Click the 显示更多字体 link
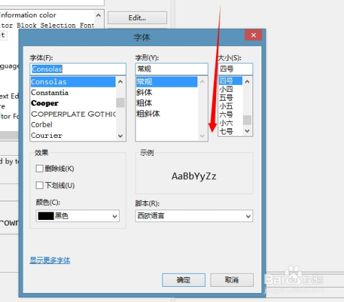 click(50, 260)
